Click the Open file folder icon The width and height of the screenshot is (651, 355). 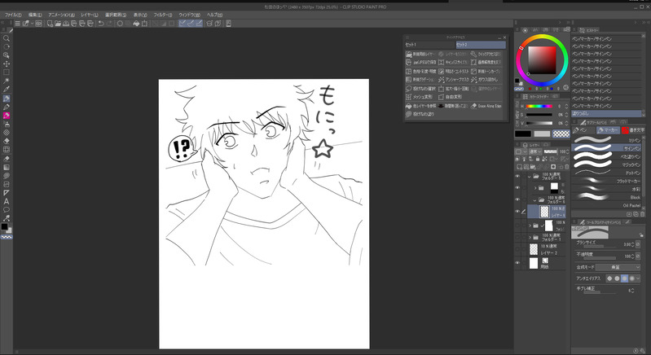coord(58,24)
